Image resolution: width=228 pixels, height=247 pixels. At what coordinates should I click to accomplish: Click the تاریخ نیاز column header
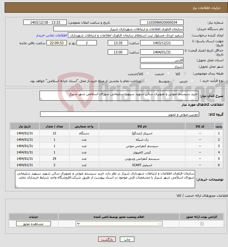25,126
